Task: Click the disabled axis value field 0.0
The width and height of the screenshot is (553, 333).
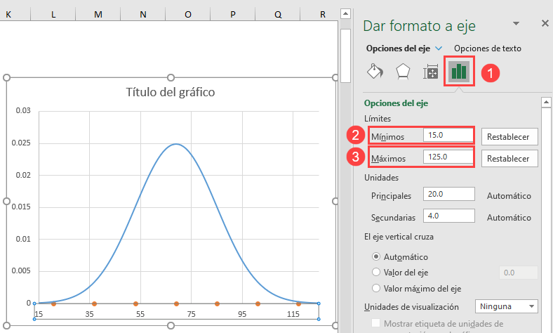Action: tap(519, 273)
